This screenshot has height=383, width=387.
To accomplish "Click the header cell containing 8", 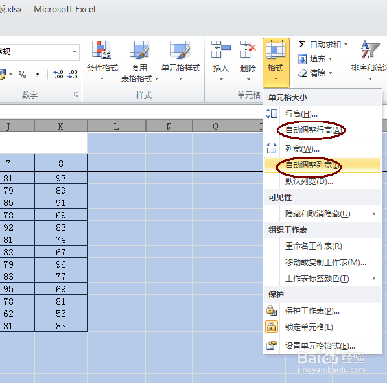I will click(61, 163).
